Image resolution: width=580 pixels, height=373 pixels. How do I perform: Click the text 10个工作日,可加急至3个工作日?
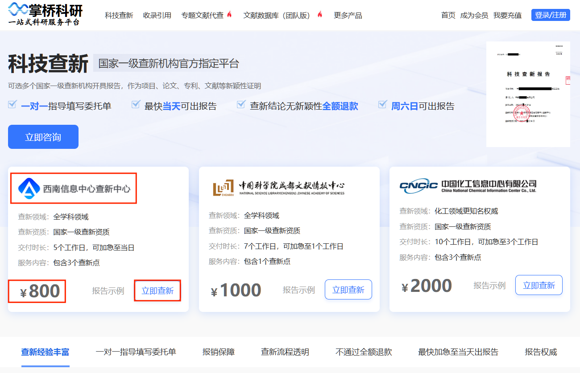click(x=487, y=242)
